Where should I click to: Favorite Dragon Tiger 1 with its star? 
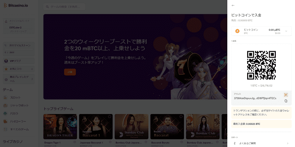pyautogui.click(x=74, y=117)
